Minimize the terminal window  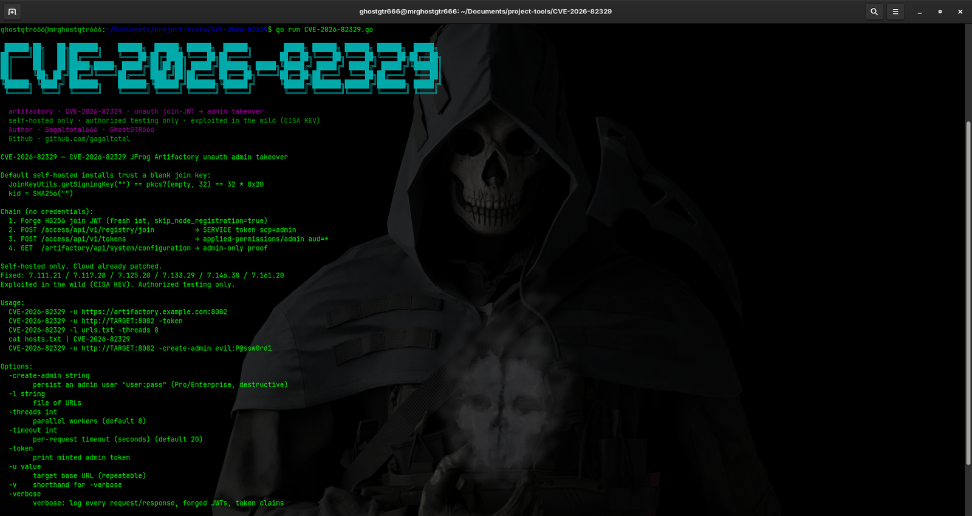(920, 12)
